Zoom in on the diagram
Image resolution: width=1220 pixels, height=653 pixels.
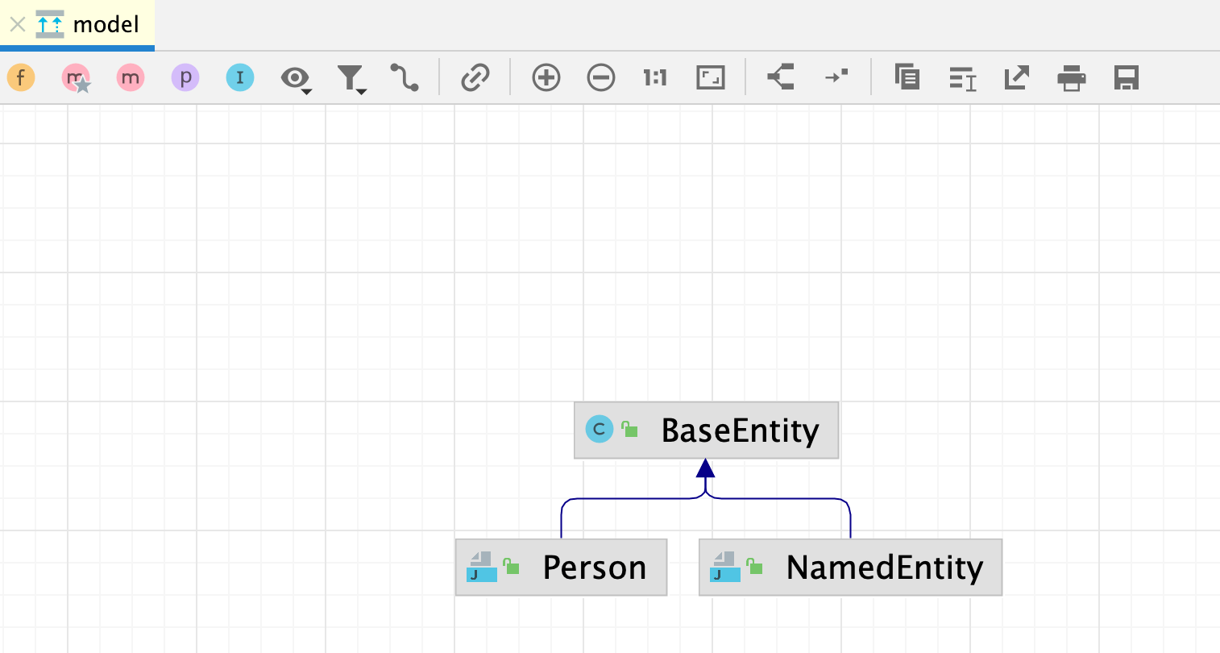(546, 77)
